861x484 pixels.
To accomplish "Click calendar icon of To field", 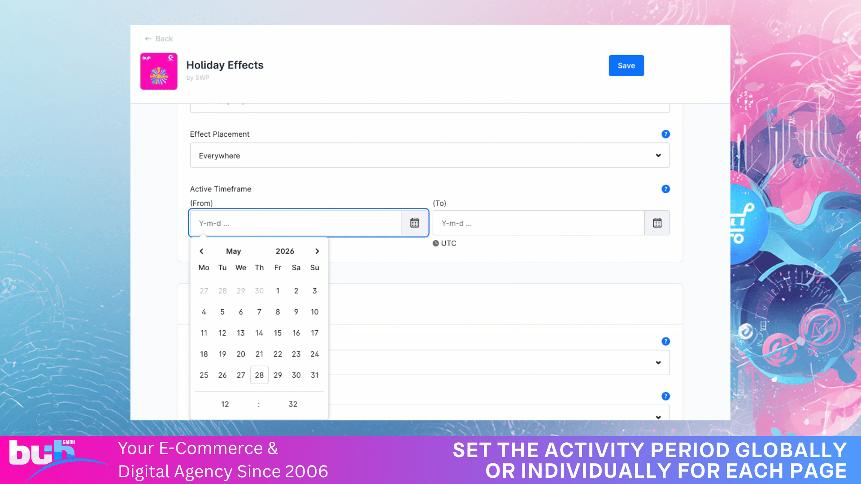I will pos(657,223).
